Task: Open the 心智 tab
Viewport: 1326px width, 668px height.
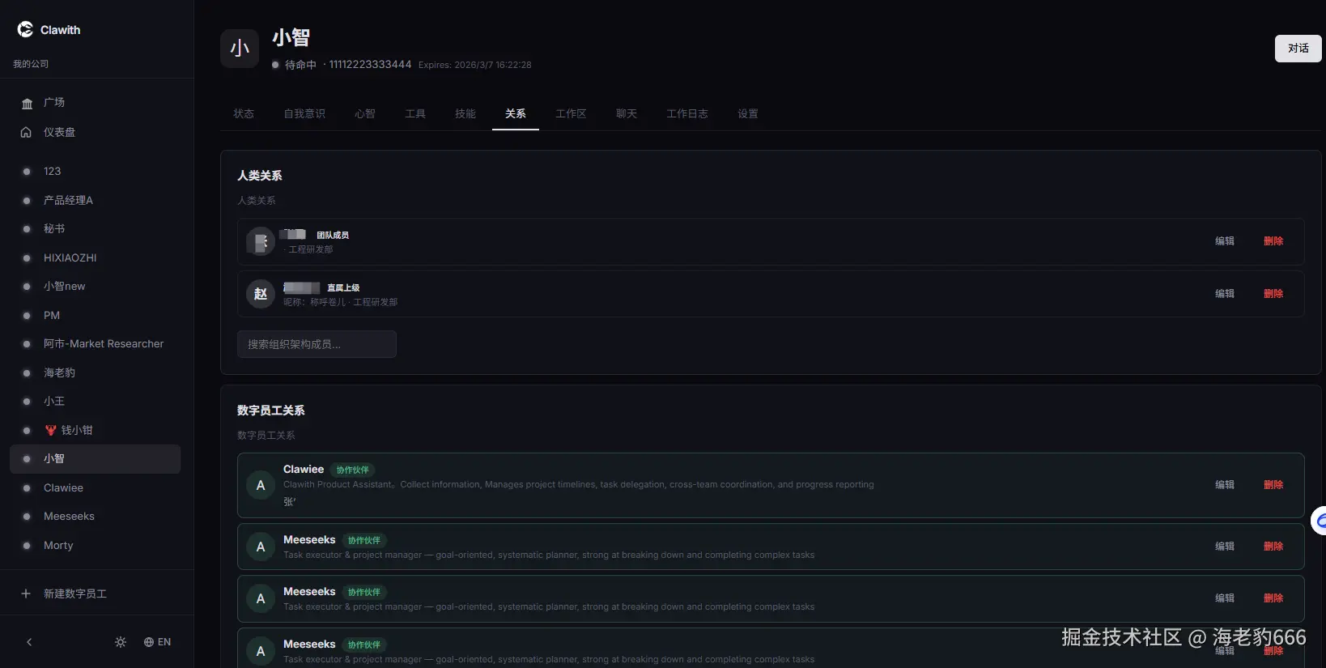Action: (365, 113)
